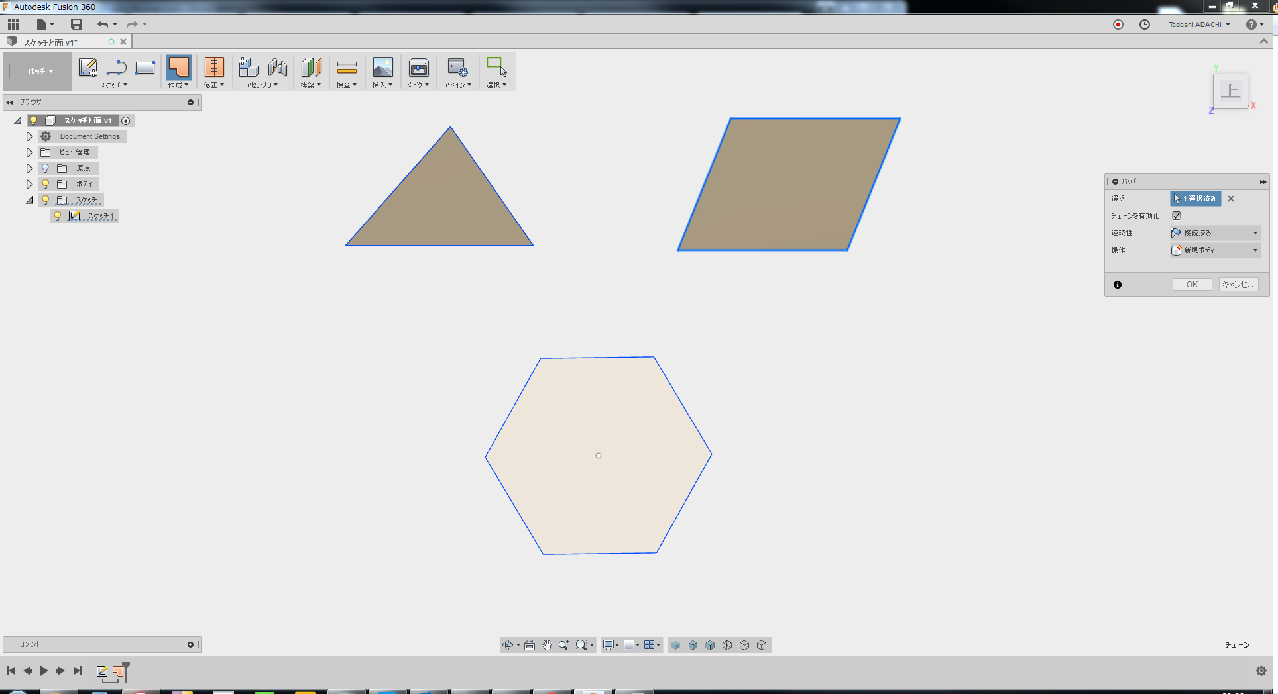Expand the Document Settings tree node
The height and width of the screenshot is (694, 1278).
[x=29, y=136]
